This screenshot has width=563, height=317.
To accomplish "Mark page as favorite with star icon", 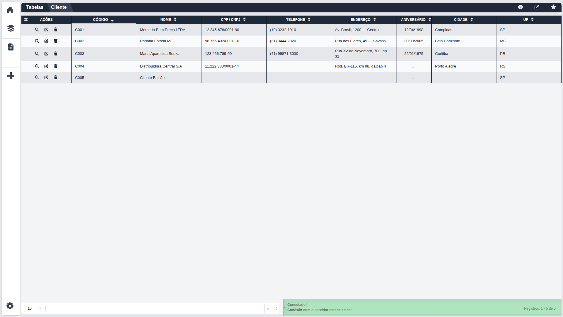I will coord(553,7).
